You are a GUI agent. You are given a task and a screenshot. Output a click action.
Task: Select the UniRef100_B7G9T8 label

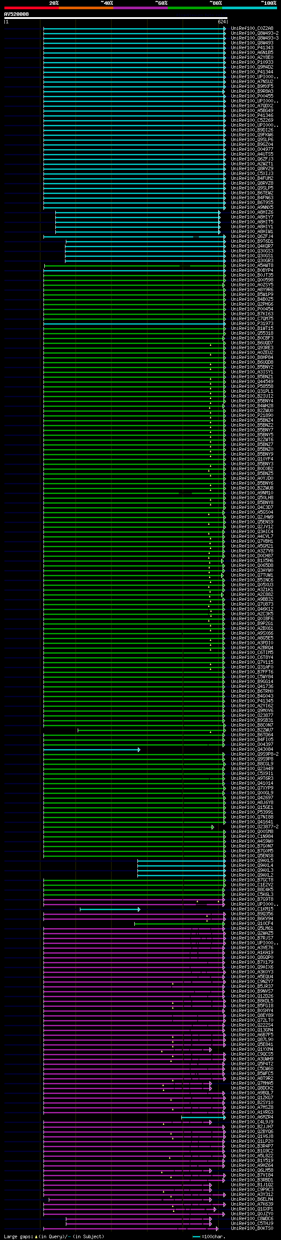click(252, 899)
